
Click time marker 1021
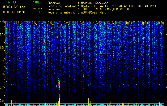(x=18, y=23)
